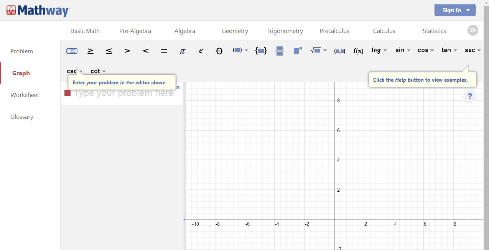Screen dimensions: 489x250
Task: Click the question mark Help button
Action: coord(470,96)
